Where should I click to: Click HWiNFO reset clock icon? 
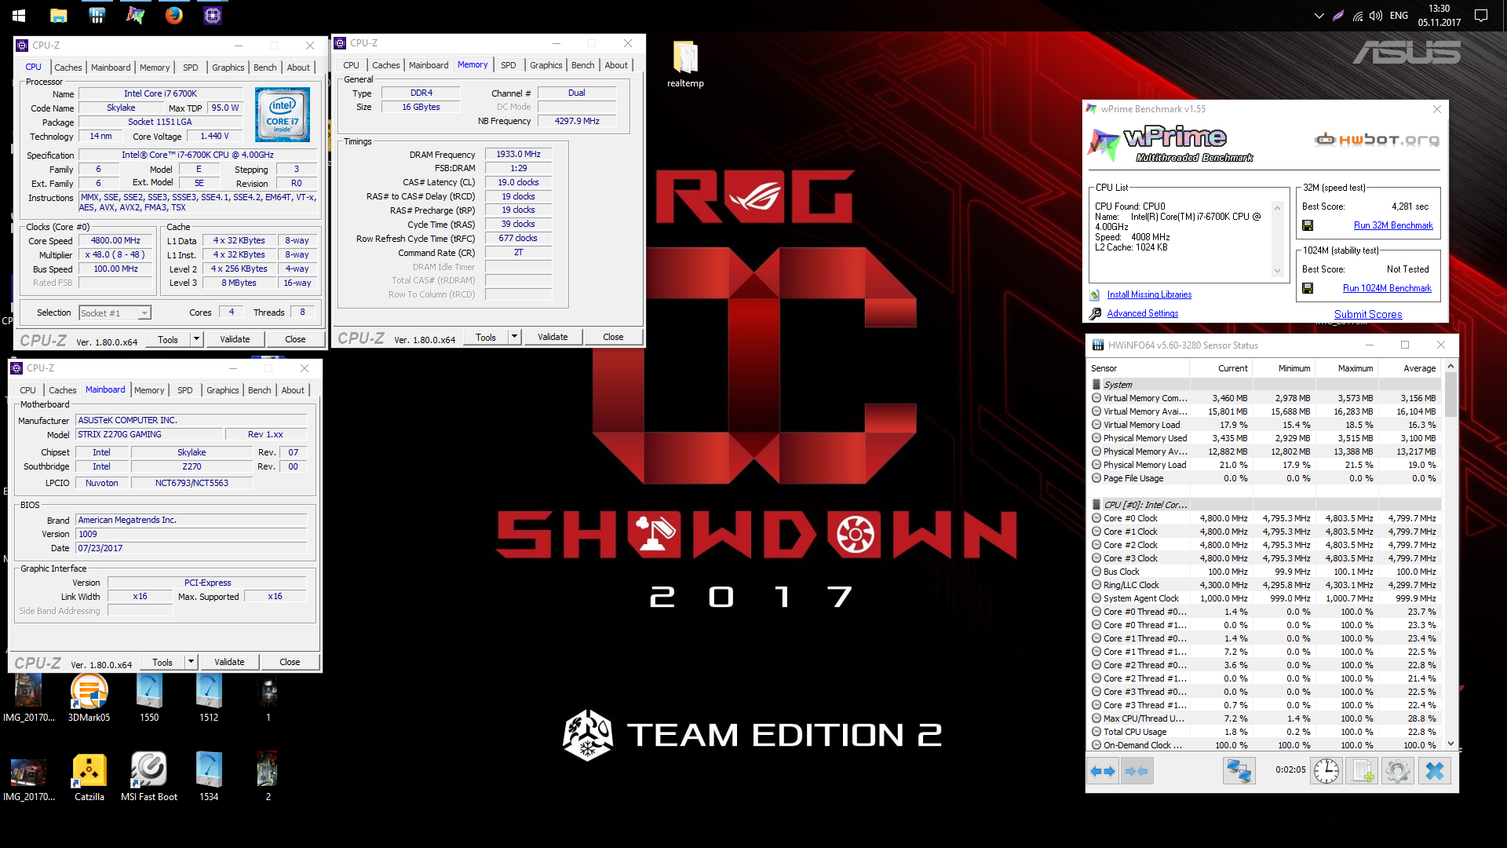1326,771
